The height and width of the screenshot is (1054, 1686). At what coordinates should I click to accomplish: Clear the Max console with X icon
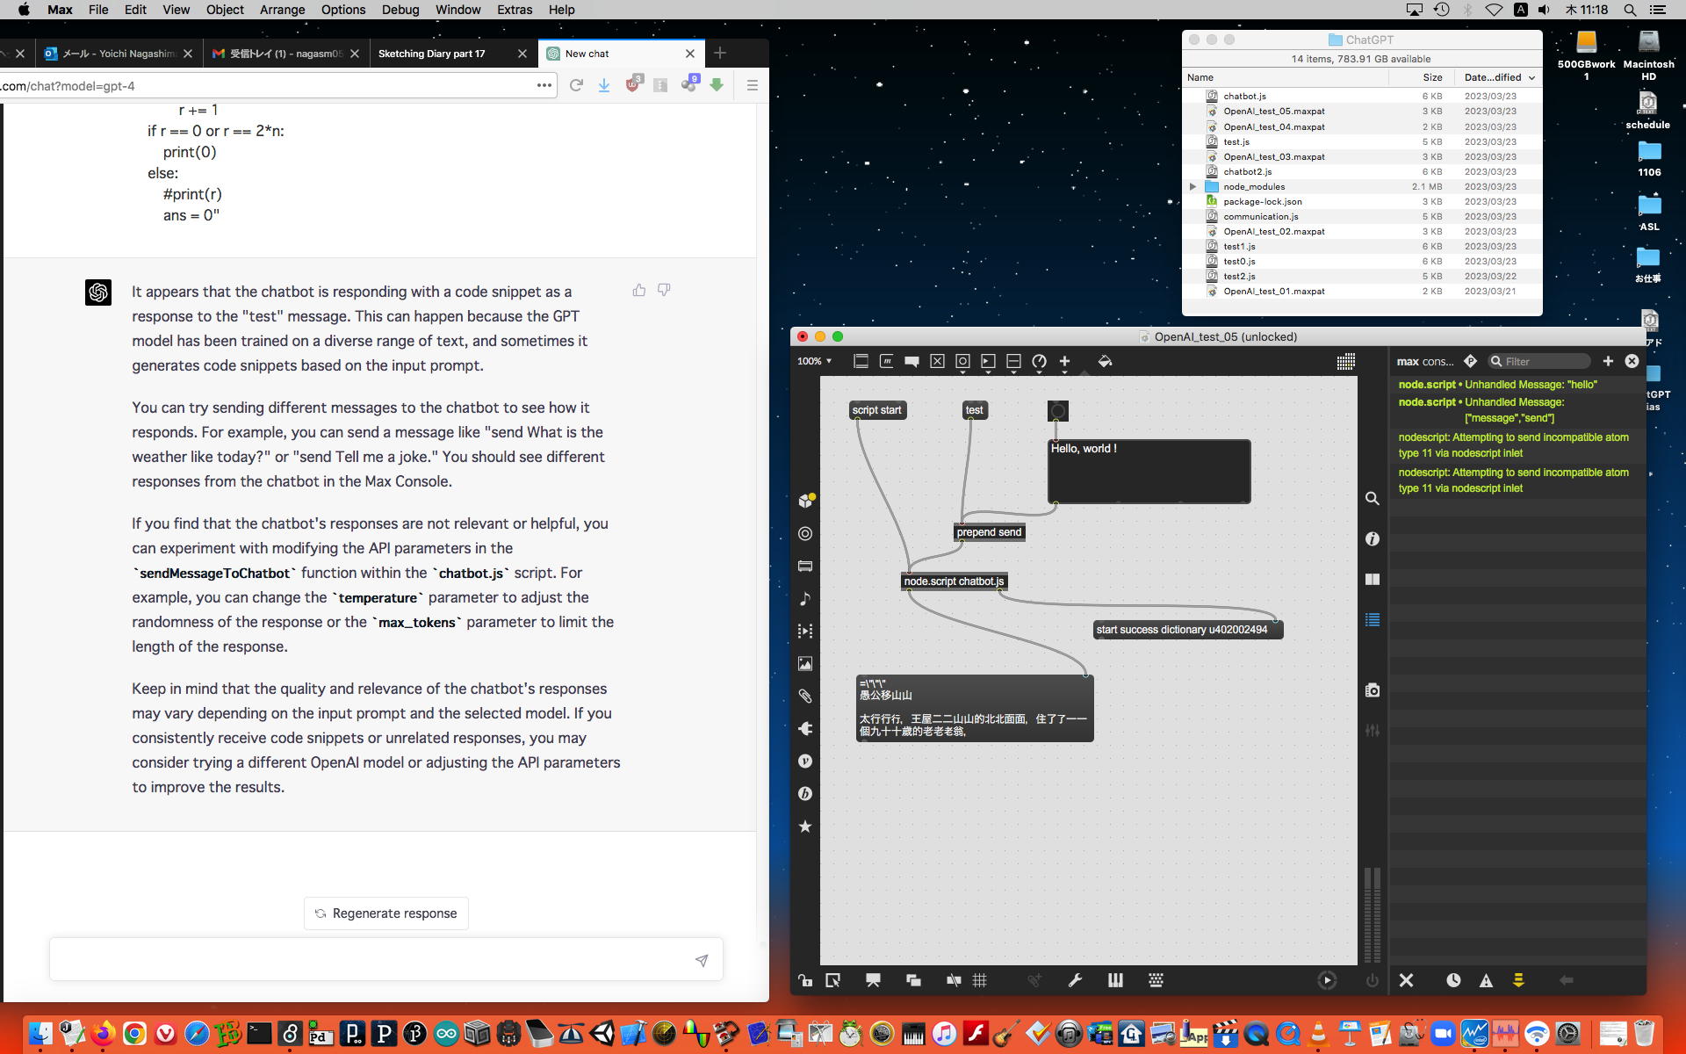pyautogui.click(x=1406, y=980)
